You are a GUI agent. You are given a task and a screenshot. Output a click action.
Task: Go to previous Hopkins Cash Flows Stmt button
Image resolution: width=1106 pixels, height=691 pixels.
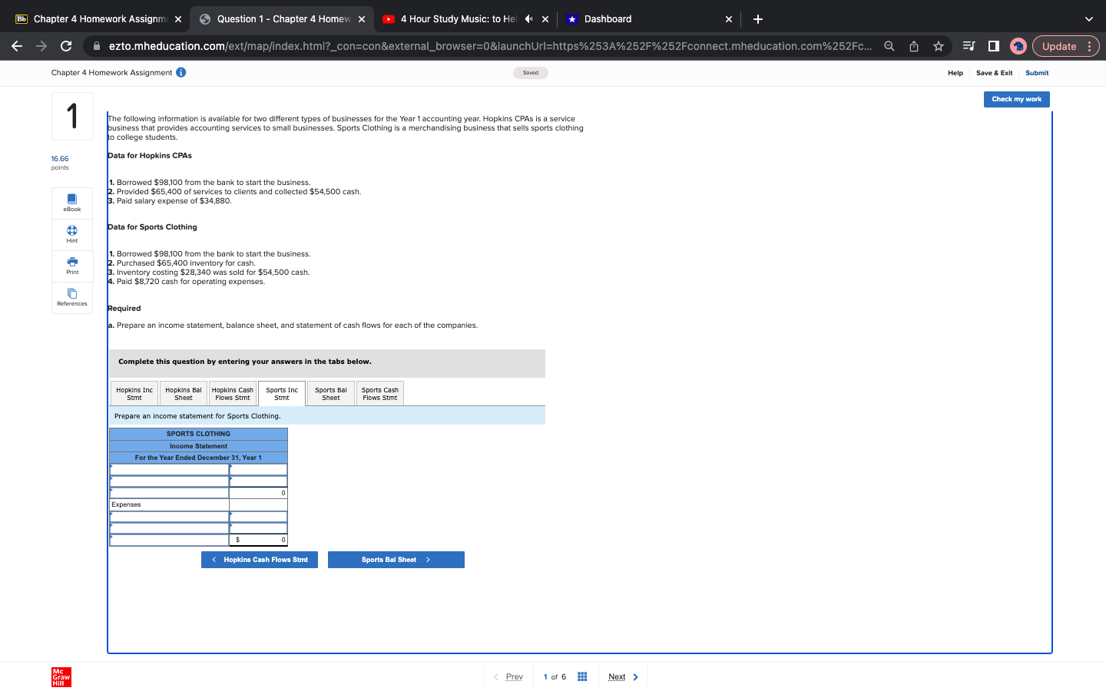pos(260,560)
